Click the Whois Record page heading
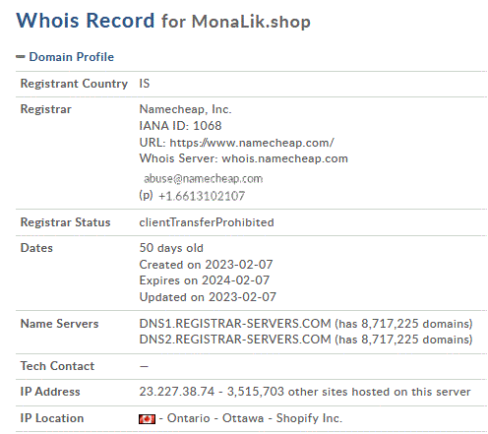The width and height of the screenshot is (488, 434). [x=163, y=21]
